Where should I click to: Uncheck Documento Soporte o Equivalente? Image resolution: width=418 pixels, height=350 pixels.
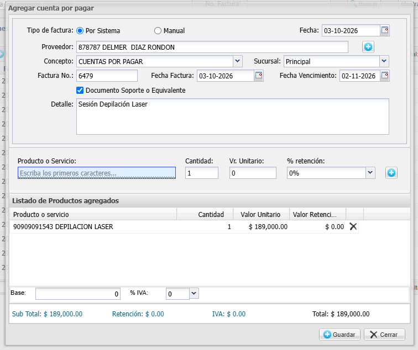[80, 90]
